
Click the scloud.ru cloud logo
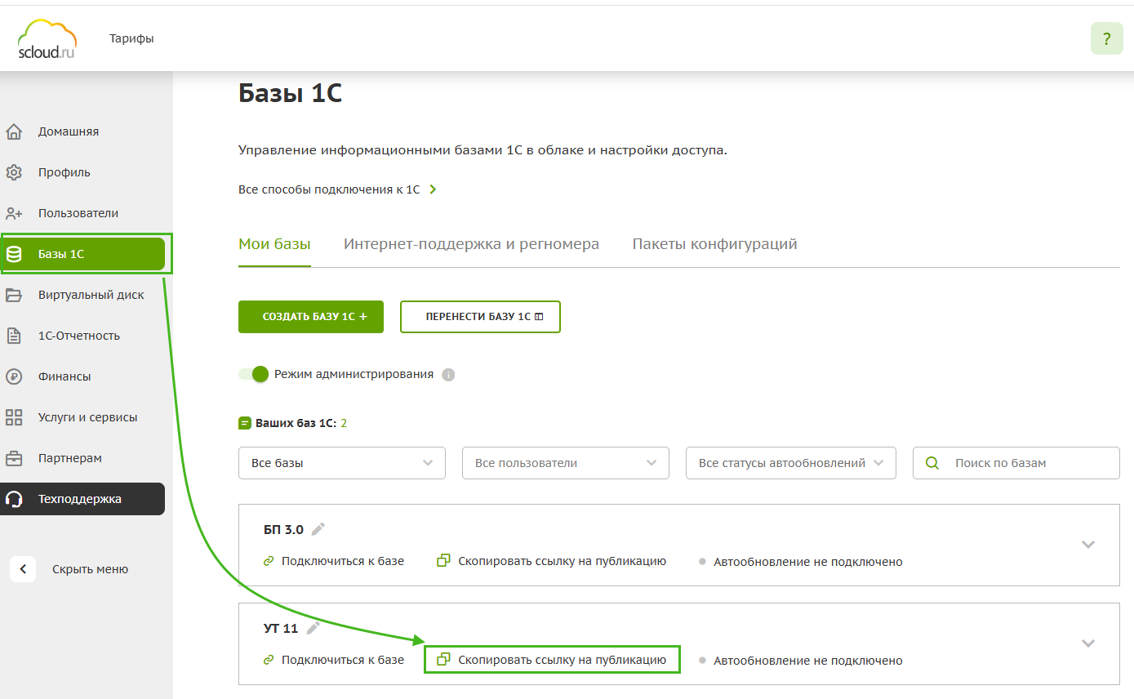pos(47,39)
